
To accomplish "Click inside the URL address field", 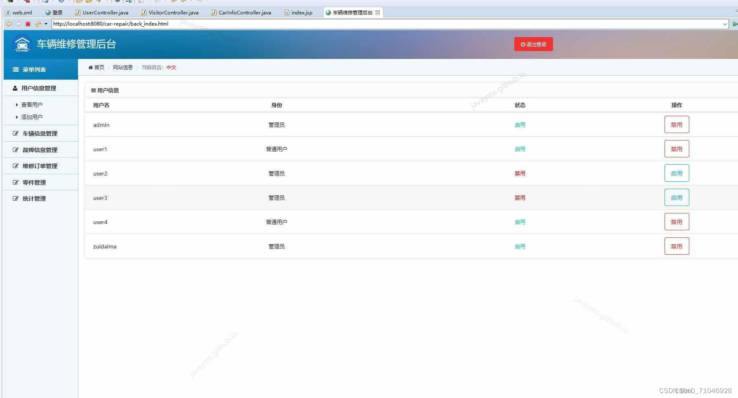I will click(x=206, y=23).
